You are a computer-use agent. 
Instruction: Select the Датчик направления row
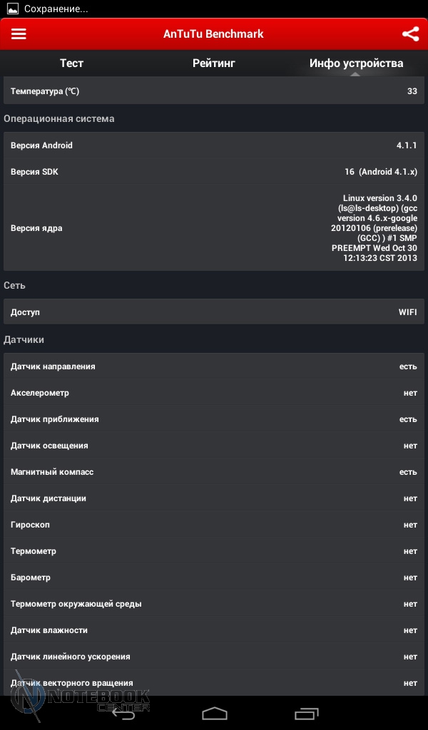pos(214,366)
